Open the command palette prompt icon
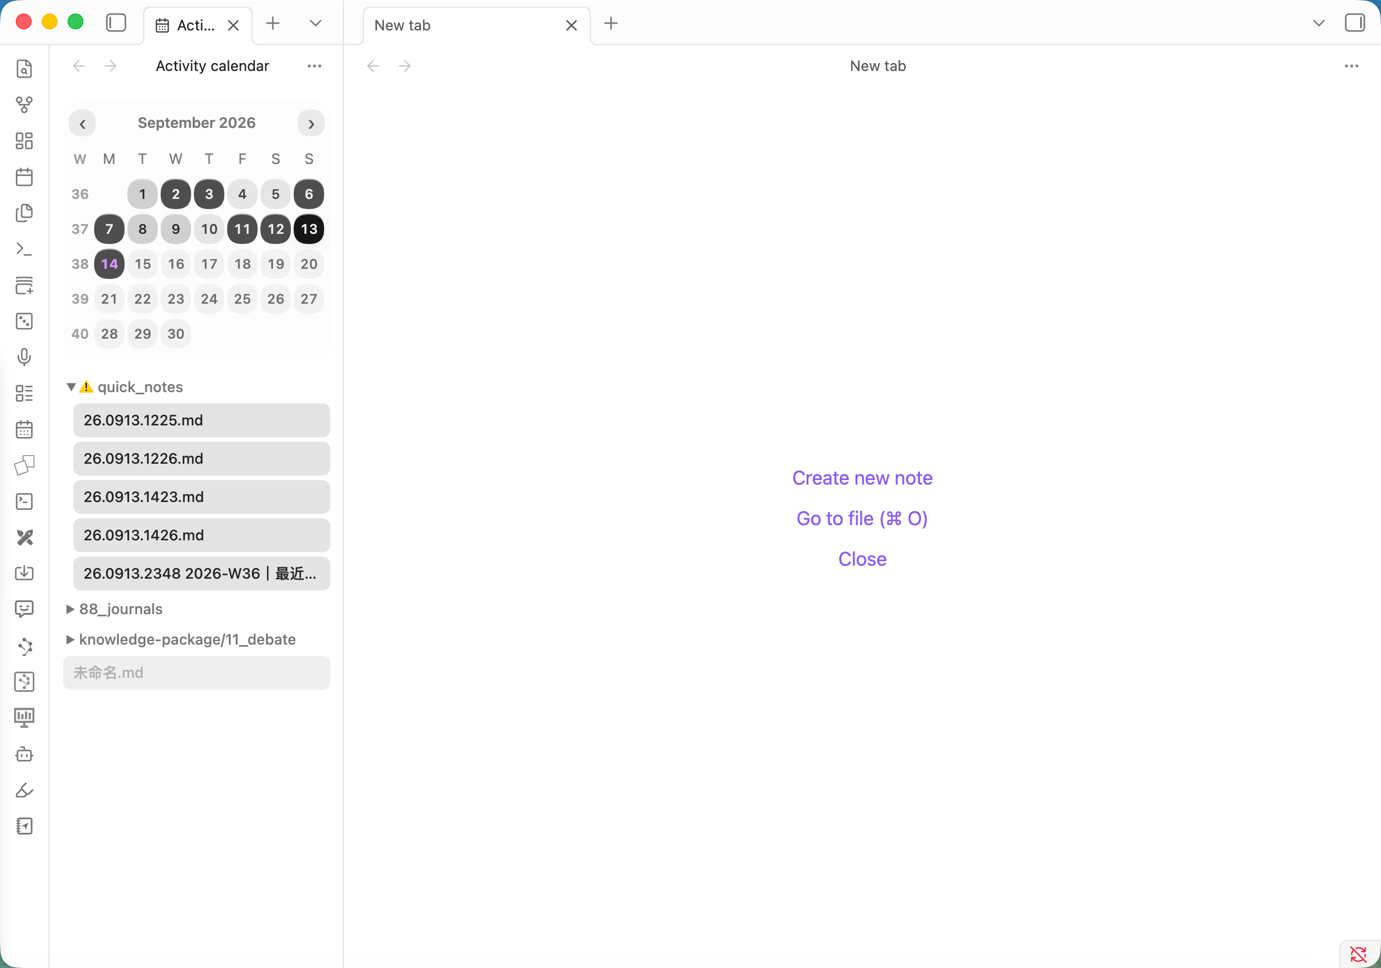The height and width of the screenshot is (968, 1381). (x=24, y=249)
